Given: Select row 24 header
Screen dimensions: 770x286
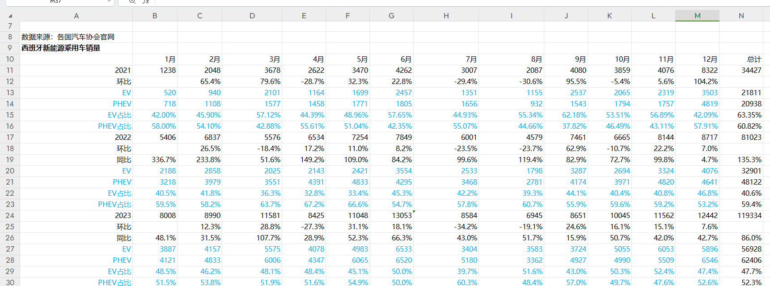Looking at the screenshot, I should tap(10, 215).
